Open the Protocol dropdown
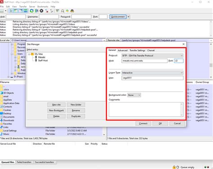This screenshot has height=169, width=213. (x=152, y=56)
